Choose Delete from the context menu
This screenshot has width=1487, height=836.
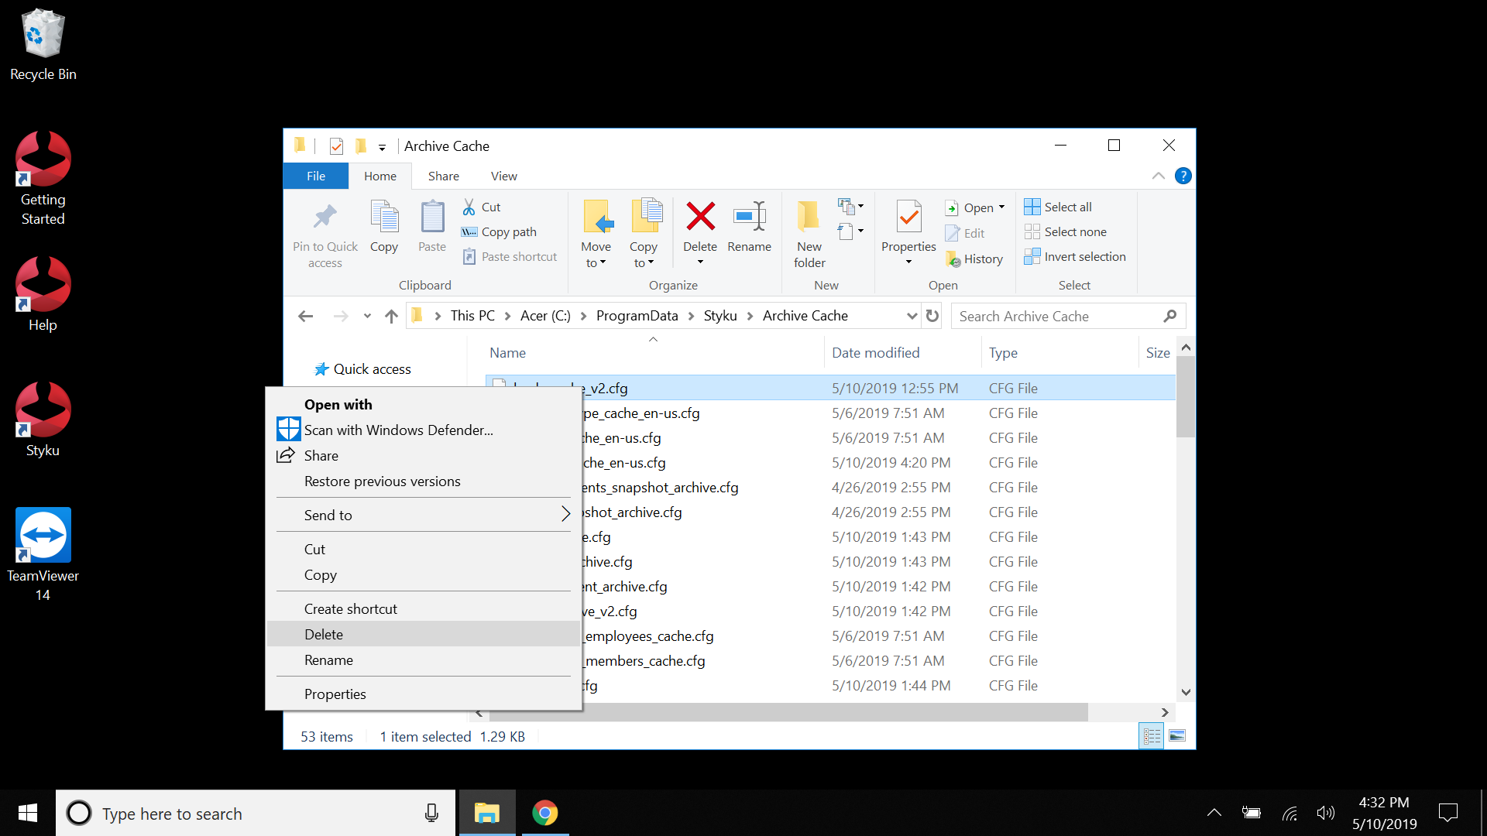pos(324,634)
